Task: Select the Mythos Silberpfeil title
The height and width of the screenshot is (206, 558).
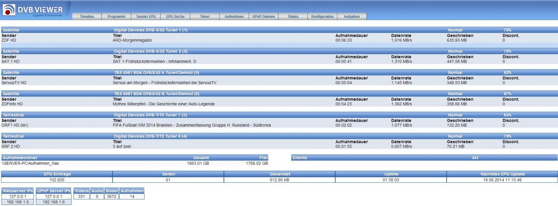Action: 164,104
